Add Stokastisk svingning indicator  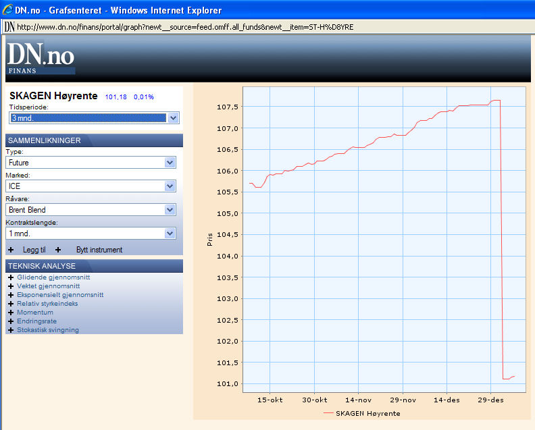[x=48, y=329]
